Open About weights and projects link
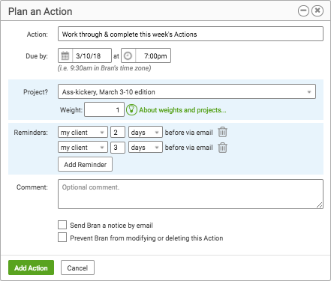Image resolution: width=331 pixels, height=281 pixels. [x=182, y=110]
